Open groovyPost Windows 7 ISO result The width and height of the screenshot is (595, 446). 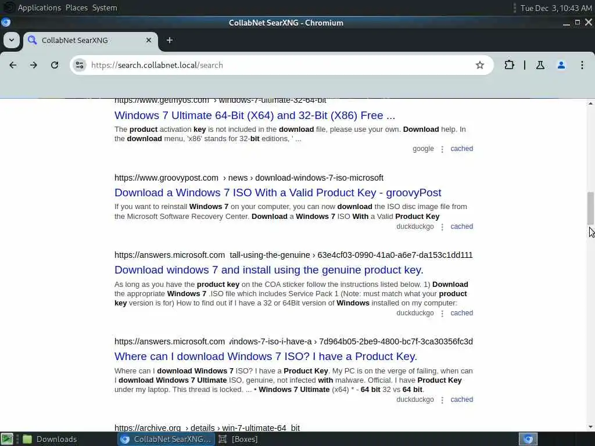pos(278,193)
